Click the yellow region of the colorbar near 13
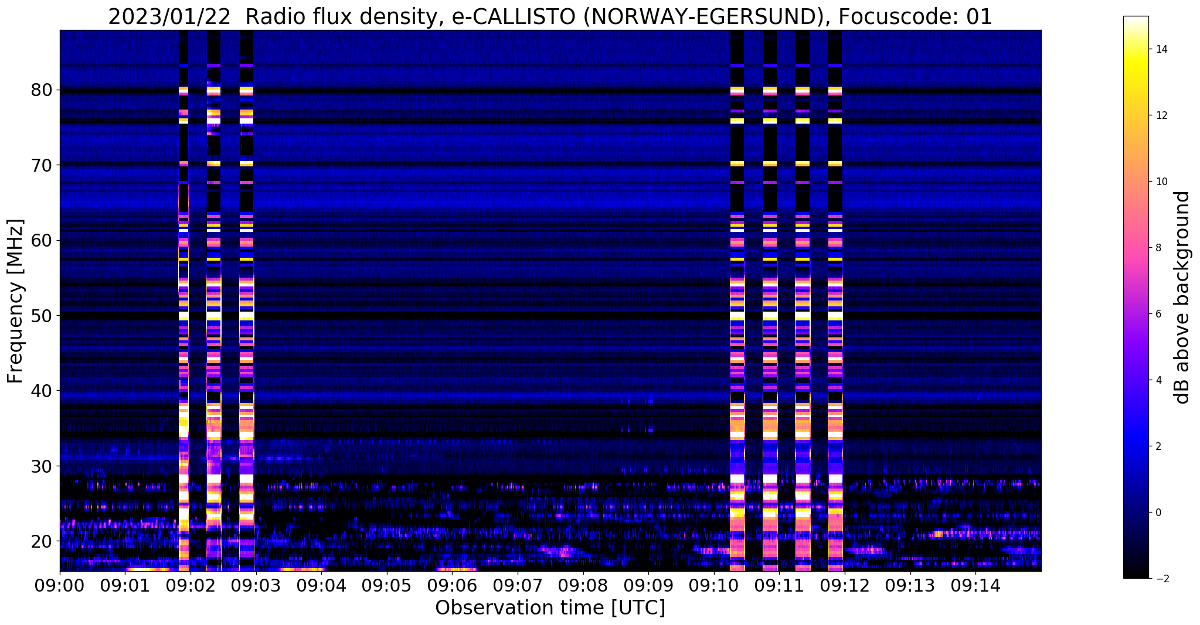 click(x=1136, y=82)
